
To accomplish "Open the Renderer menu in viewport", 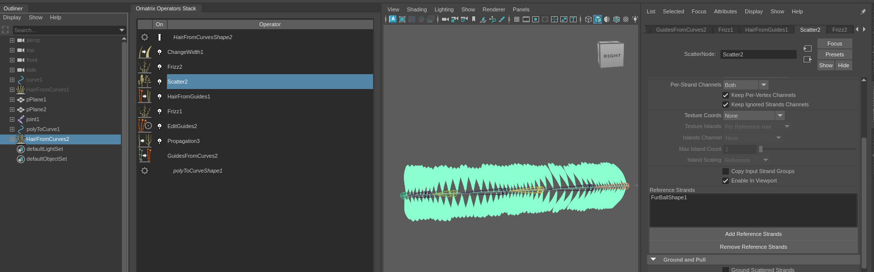I will click(x=493, y=9).
